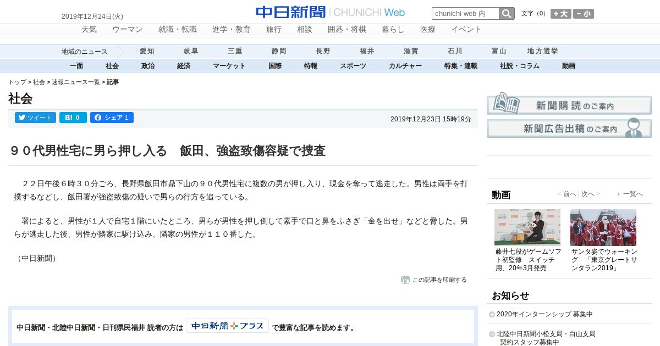This screenshot has height=346, width=660.
Task: Open Santa run video thumbnail
Action: (x=603, y=227)
